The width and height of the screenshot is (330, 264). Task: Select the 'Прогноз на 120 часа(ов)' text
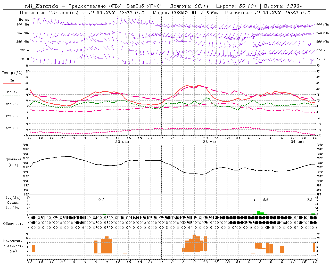coord(49,13)
